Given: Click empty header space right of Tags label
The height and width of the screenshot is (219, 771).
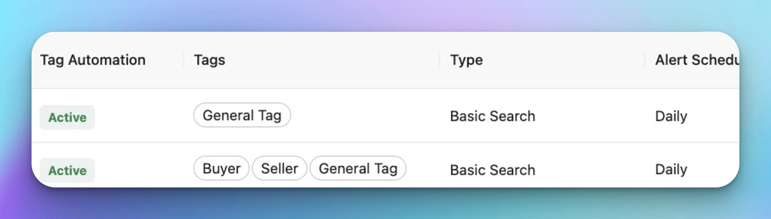Looking at the screenshot, I should (x=332, y=60).
